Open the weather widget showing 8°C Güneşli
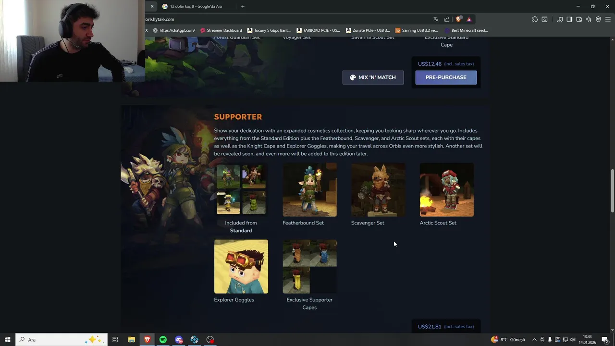The height and width of the screenshot is (346, 615). 508,340
